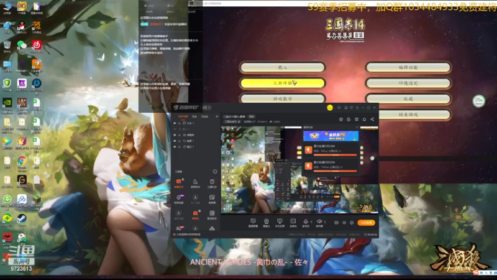Toggle lock icon of 截屏 1 source

point(180,141)
